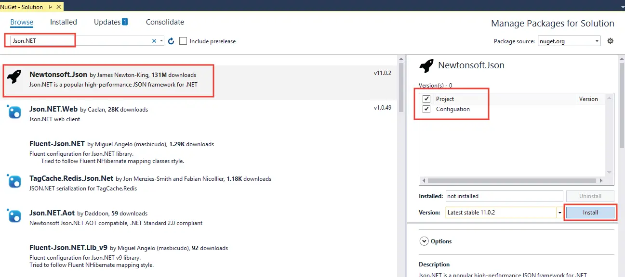Switch to Installed tab

tap(64, 22)
